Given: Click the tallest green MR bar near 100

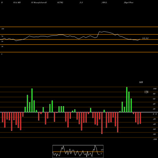Looking at the screenshot, I should 127,100.
